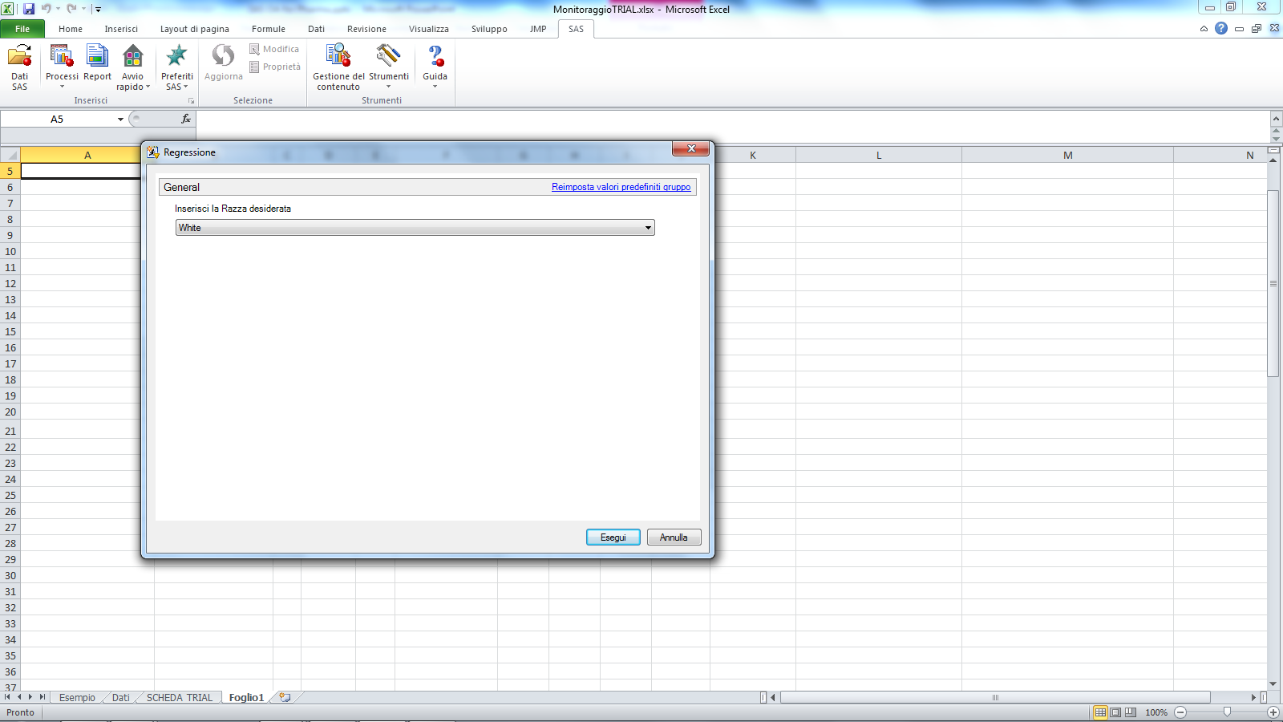Click the Select All corner button
Image resolution: width=1283 pixels, height=722 pixels.
tap(10, 155)
